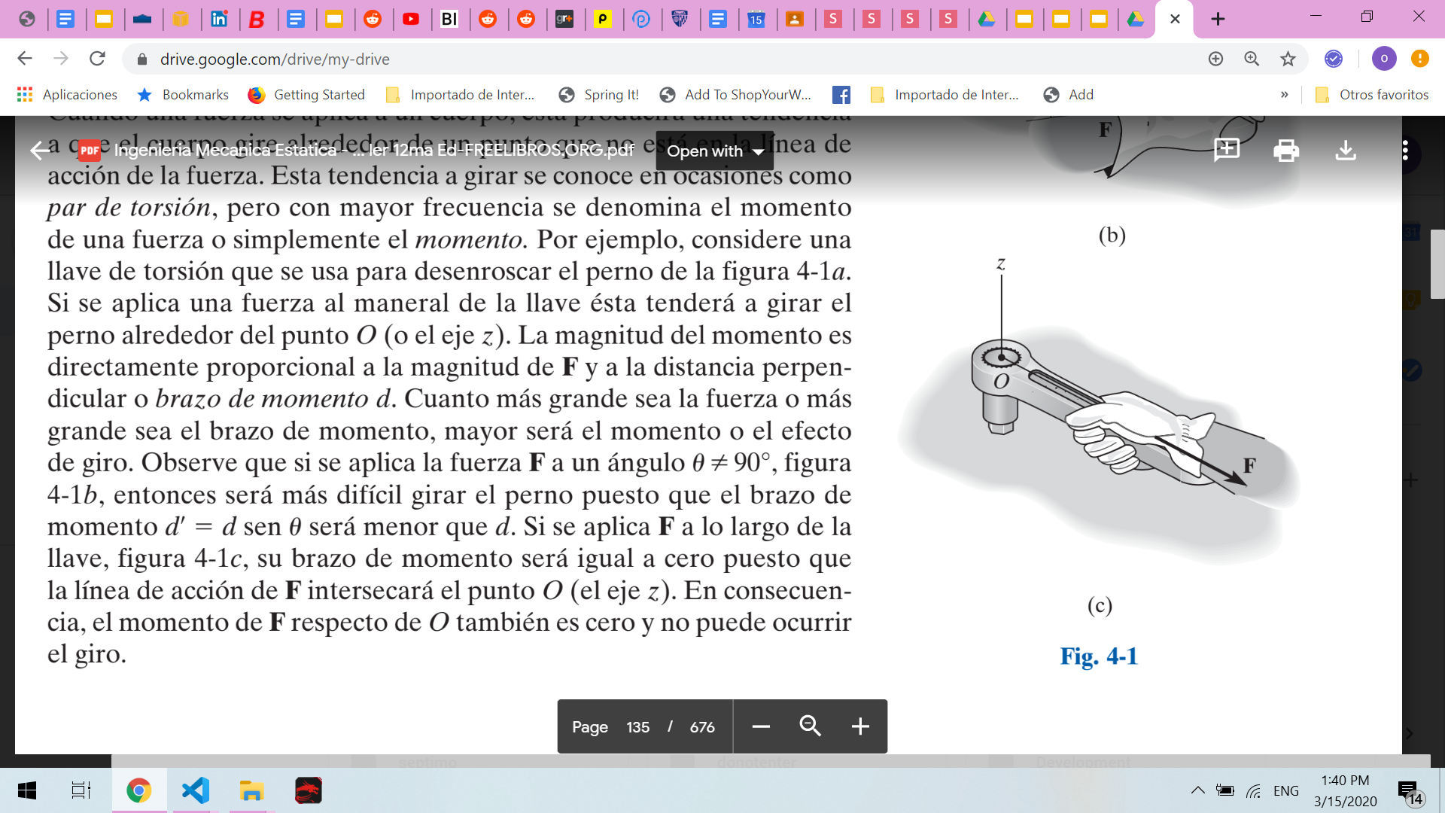Expand hidden system tray icons
Image resolution: width=1445 pixels, height=813 pixels.
(1197, 790)
